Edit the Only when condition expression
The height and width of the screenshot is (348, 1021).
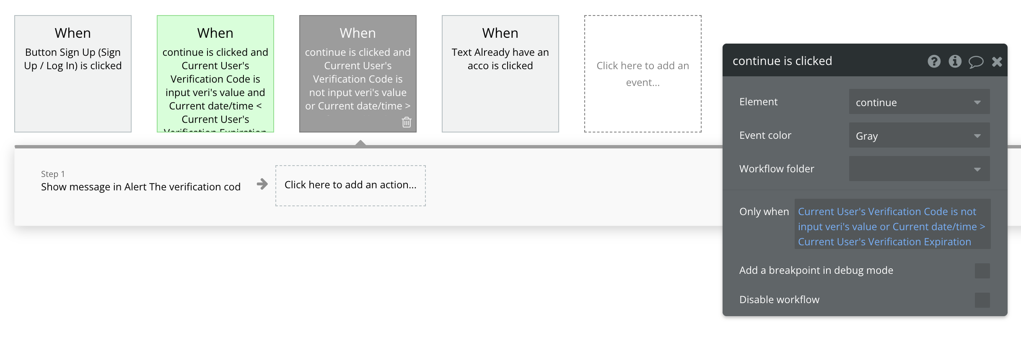[x=892, y=227]
